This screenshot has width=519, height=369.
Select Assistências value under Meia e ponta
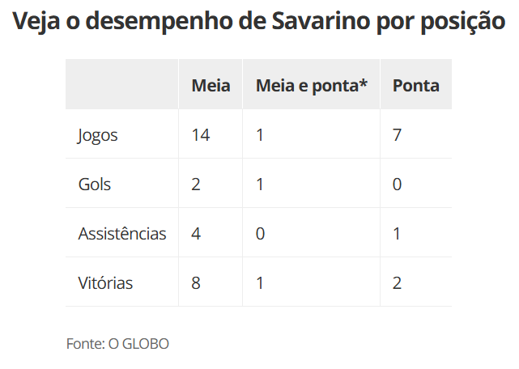click(261, 234)
